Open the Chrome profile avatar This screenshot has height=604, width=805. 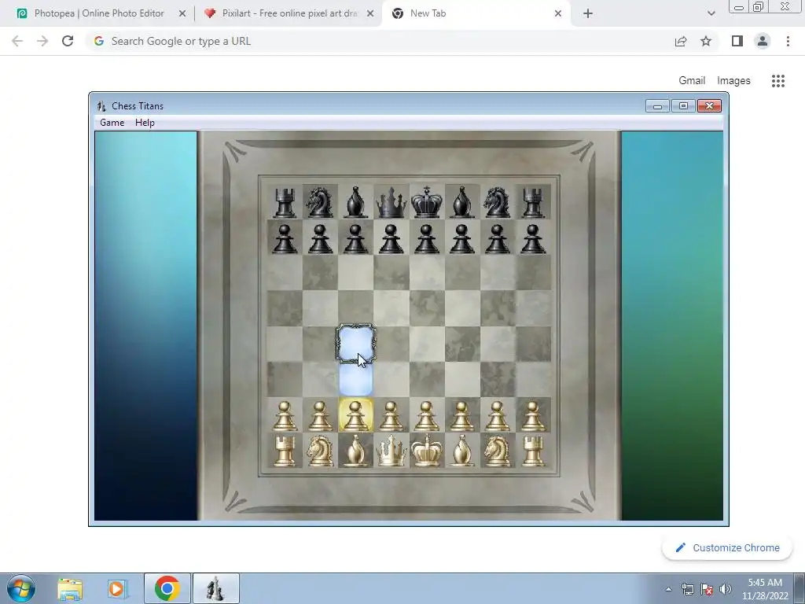763,41
